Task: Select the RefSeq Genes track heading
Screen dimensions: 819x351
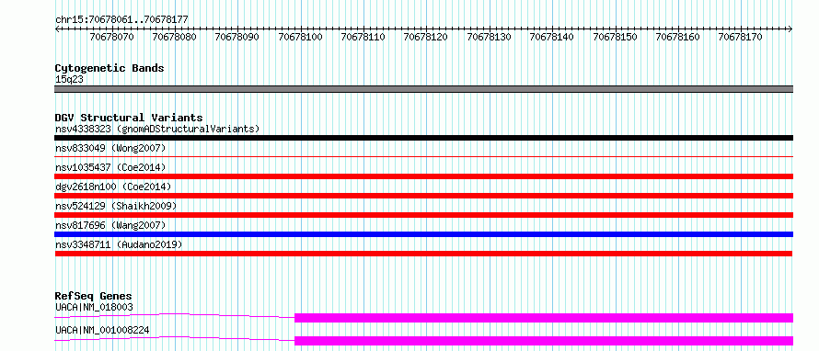Action: point(94,297)
